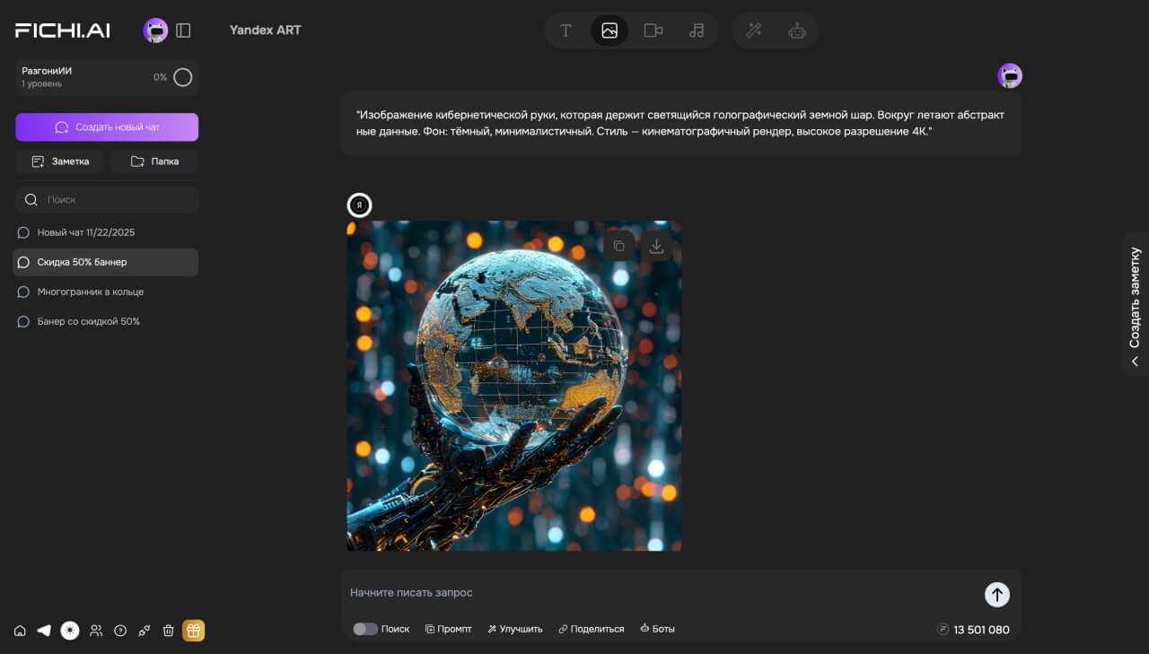
Task: Open the golden gift icon
Action: (193, 631)
